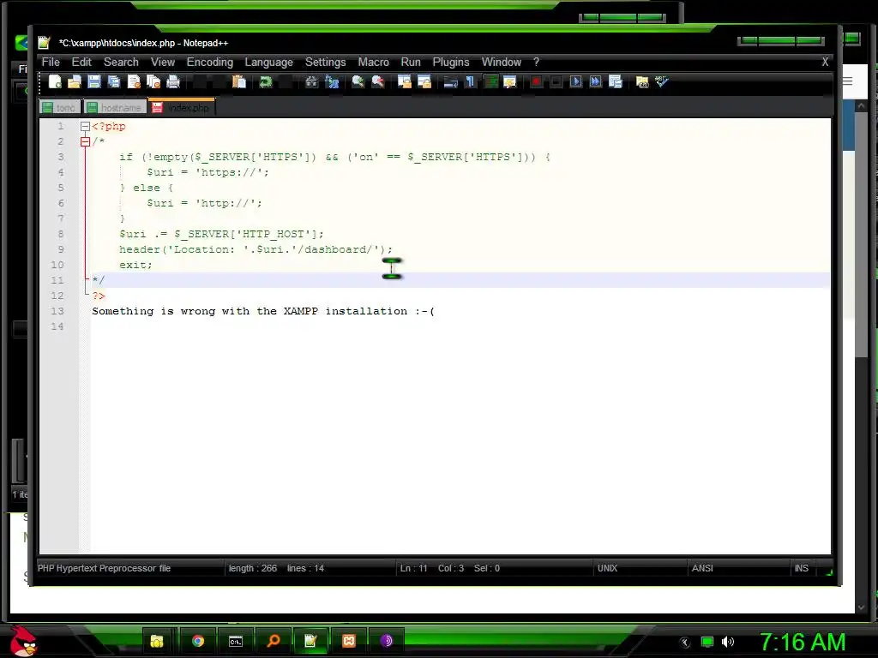Screen dimensions: 878x658
Task: Click 'PHP Hypertext Preprocessor file' in status bar
Action: tap(104, 568)
